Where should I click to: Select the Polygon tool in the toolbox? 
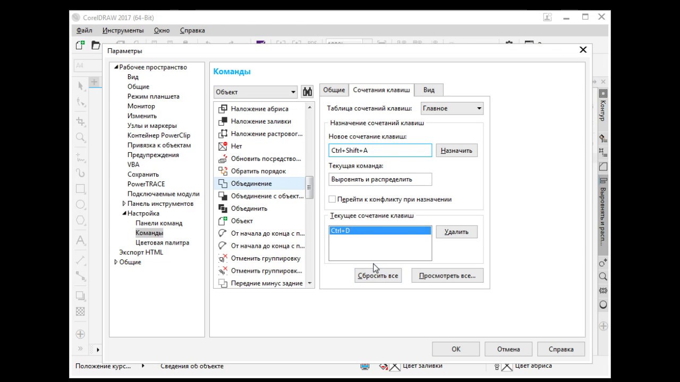pyautogui.click(x=80, y=220)
